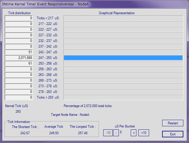
Task: Click the blue 247 - 253 uS bar
Action: coord(123,58)
